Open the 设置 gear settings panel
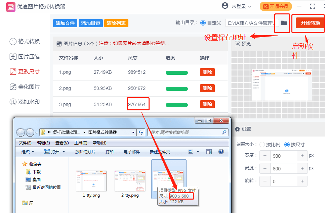 (237, 129)
